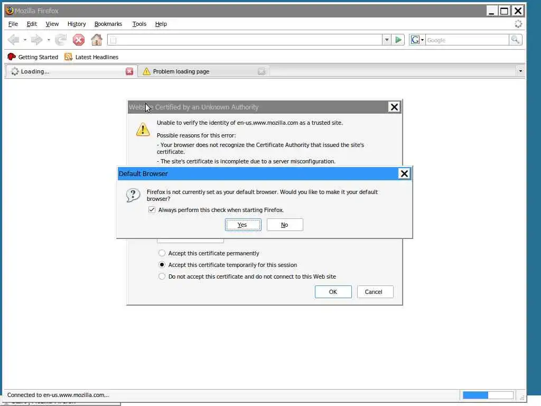This screenshot has height=406, width=541.
Task: Go to the Home page icon
Action: point(97,40)
